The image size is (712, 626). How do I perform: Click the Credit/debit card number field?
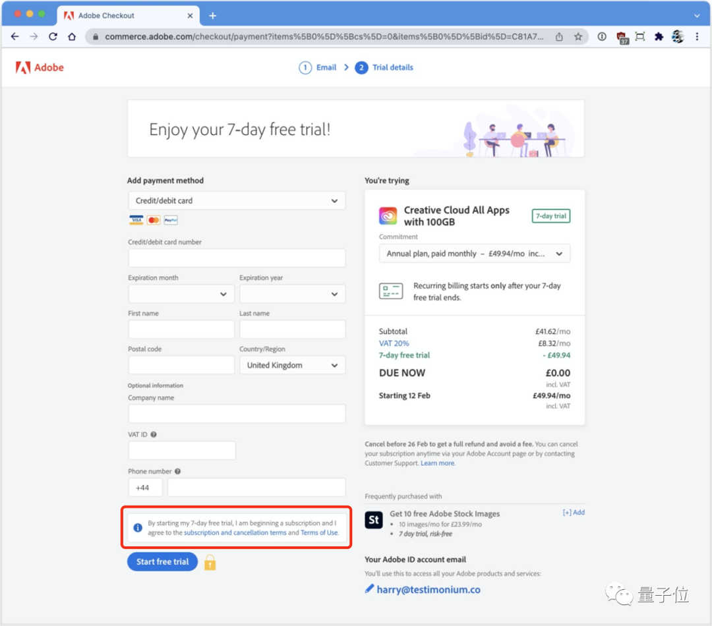[237, 258]
